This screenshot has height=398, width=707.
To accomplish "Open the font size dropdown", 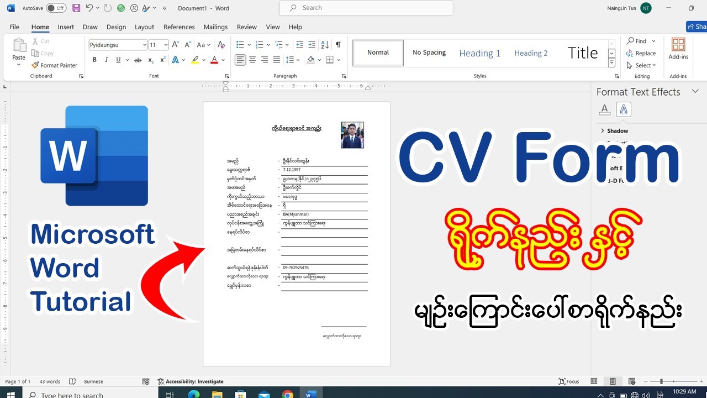I will (x=166, y=45).
